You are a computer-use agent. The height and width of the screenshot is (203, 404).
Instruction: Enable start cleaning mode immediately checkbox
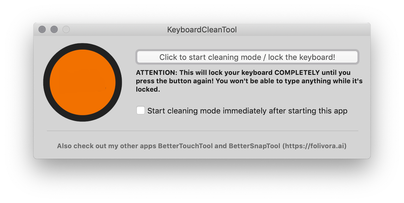141,110
